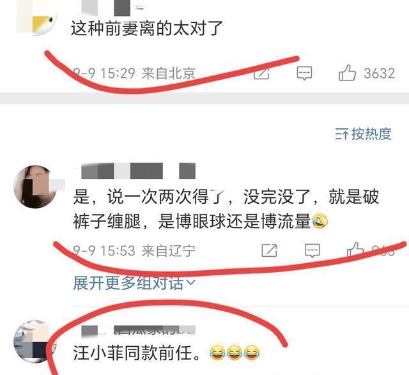This screenshot has height=375, width=409.
Task: Click the sort icon beside 按热度
Action: pyautogui.click(x=341, y=134)
